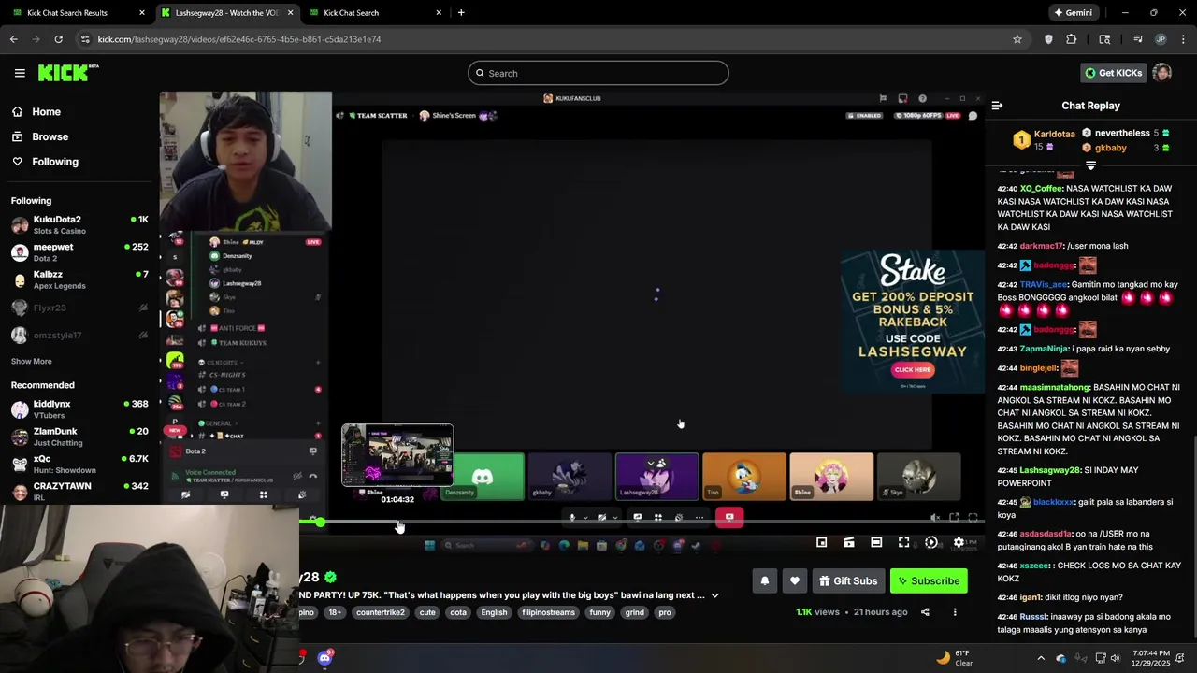Click the Kick search input field
Viewport: 1197px width, 673px height.
598,73
